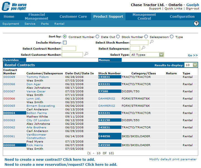Open contract 000067
The image size is (201, 168).
(9, 91)
